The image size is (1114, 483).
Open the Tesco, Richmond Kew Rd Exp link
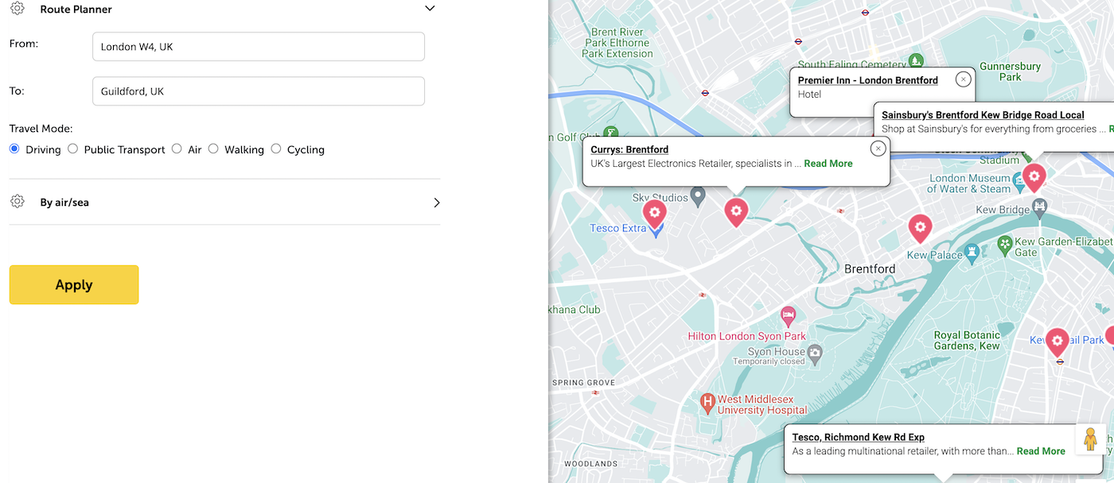coord(859,437)
